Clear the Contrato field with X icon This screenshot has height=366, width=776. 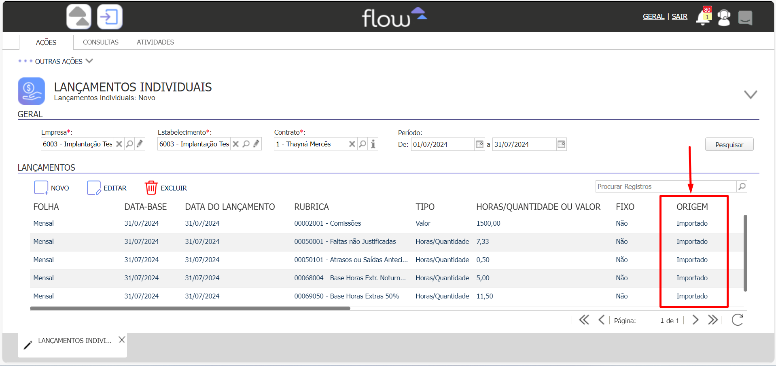(352, 144)
